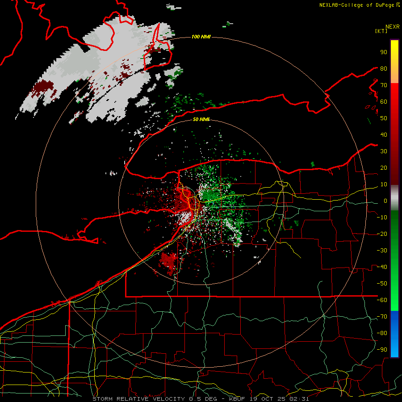Click the -30 value on velocity scale
This screenshot has width=402, height=402.
pyautogui.click(x=382, y=251)
